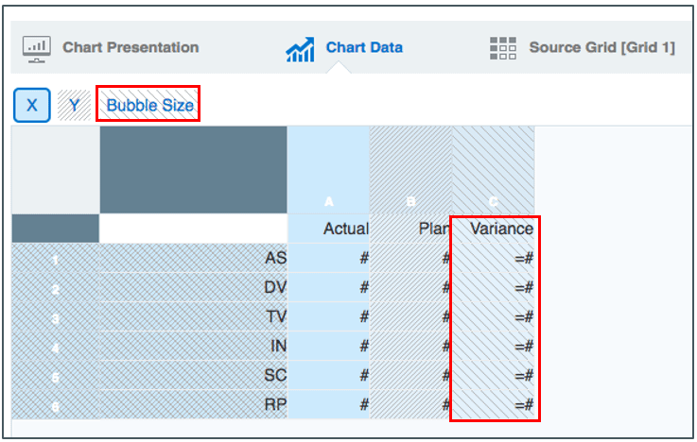Image resolution: width=697 pixels, height=442 pixels.
Task: Select row 6 header
Action: coord(55,404)
